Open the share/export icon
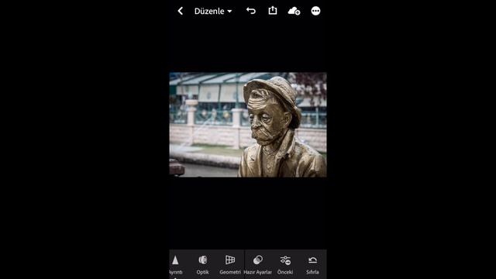496x279 pixels. [273, 11]
